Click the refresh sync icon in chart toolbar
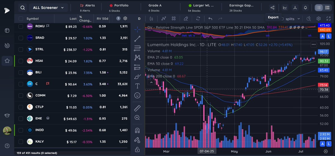335x156 pixels. tap(198, 19)
